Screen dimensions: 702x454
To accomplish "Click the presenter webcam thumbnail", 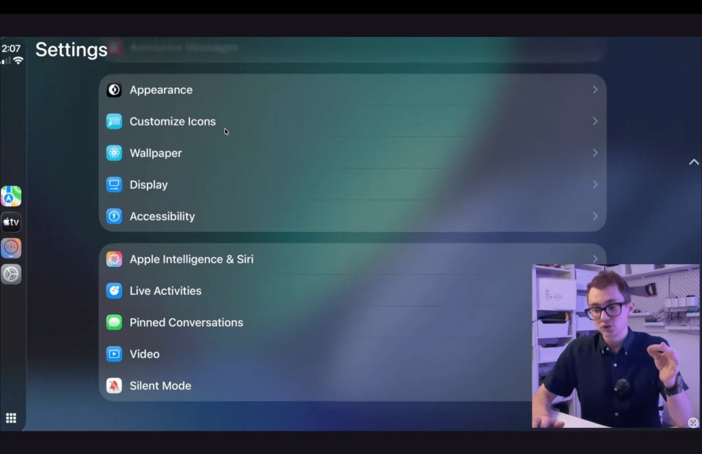I will 616,346.
